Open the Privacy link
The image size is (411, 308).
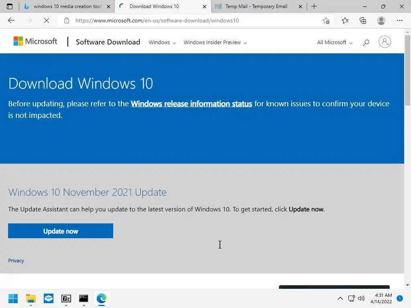[x=16, y=261]
